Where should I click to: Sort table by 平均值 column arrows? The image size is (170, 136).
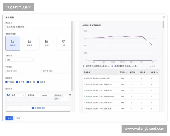coord(126,72)
